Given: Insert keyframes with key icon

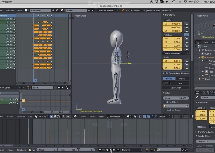Looking at the screenshot, I should pyautogui.click(x=183, y=150).
